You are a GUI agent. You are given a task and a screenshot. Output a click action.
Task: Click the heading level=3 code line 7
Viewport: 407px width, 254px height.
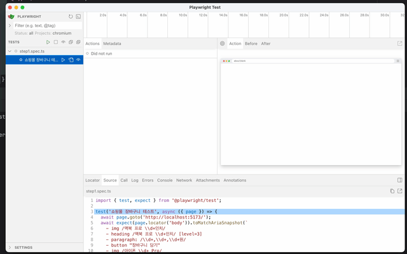pos(154,234)
